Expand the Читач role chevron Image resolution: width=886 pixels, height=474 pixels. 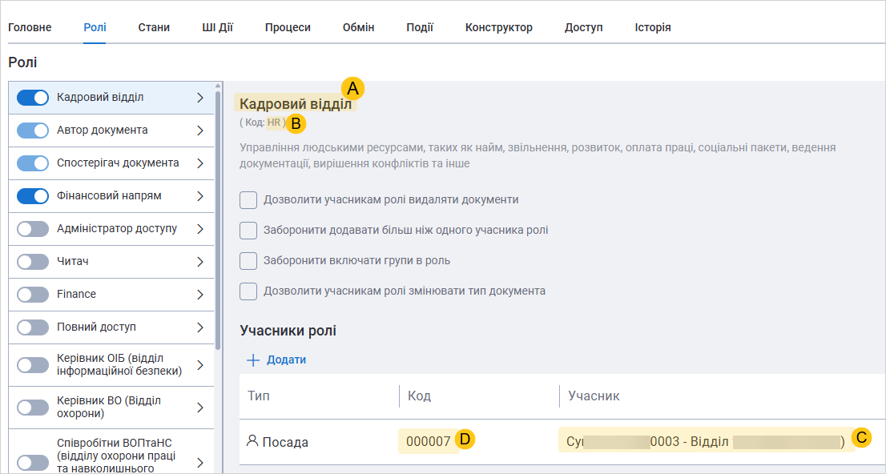200,262
